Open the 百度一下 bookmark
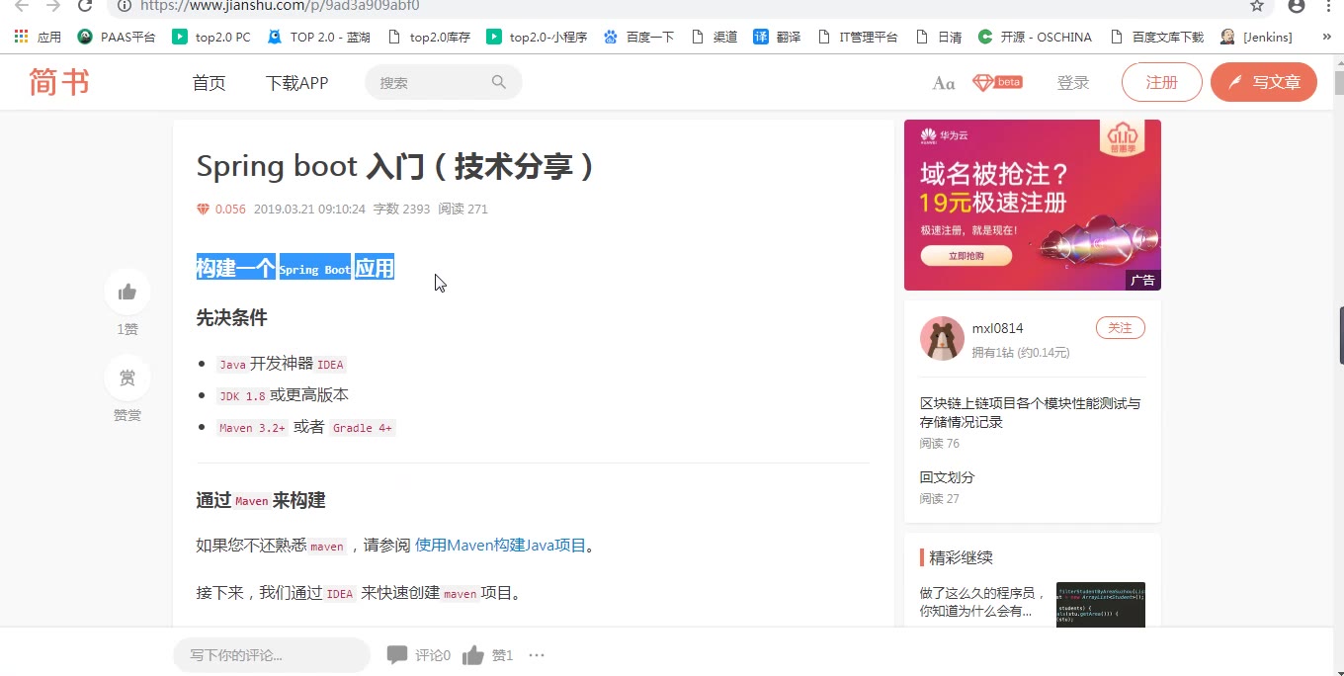 click(x=638, y=37)
